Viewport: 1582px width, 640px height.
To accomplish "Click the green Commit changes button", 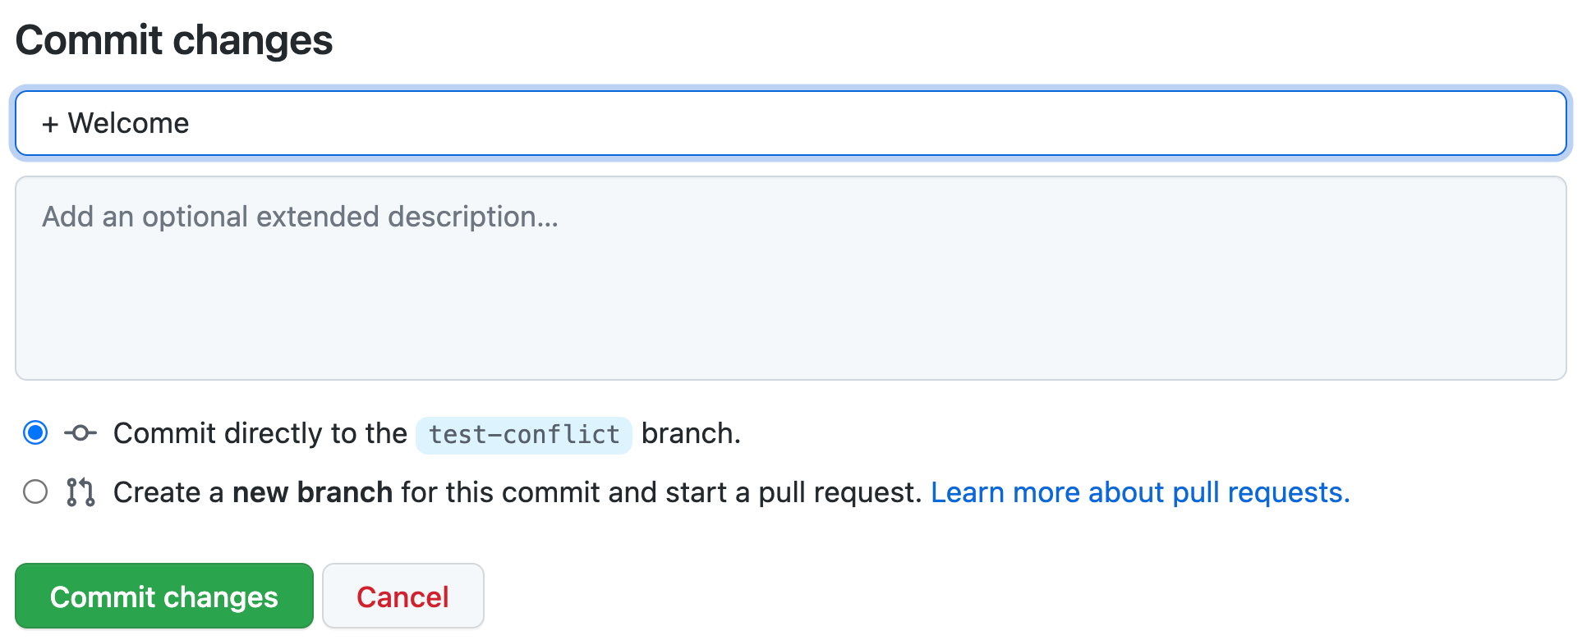I will [x=164, y=596].
